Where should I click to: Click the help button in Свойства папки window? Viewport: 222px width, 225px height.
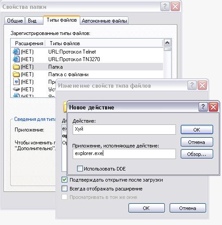tap(165, 7)
